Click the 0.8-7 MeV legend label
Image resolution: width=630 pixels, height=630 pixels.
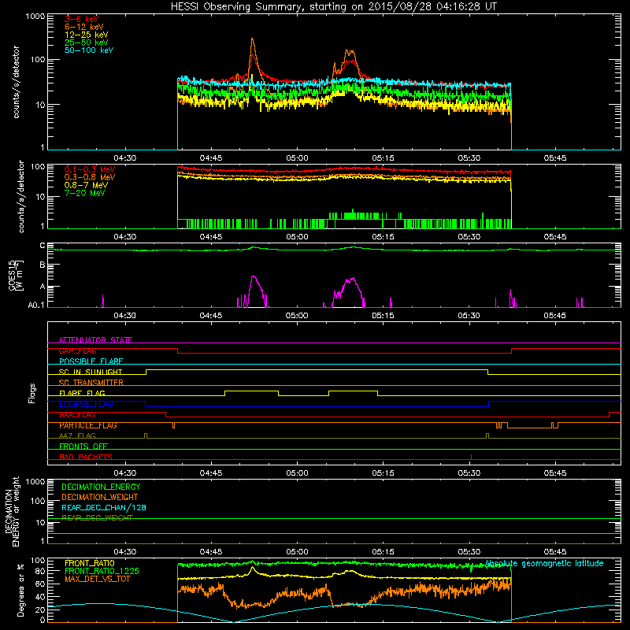click(87, 185)
